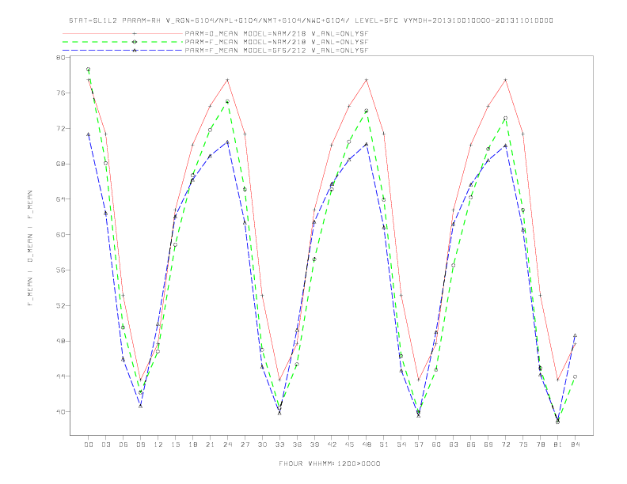Screen dimensions: 627x484
Task: Click blue triangle data point at hour 00
Action: tap(89, 134)
